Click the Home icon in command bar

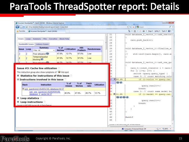(129, 31)
